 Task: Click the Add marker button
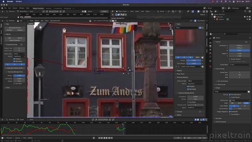[x=9, y=38]
